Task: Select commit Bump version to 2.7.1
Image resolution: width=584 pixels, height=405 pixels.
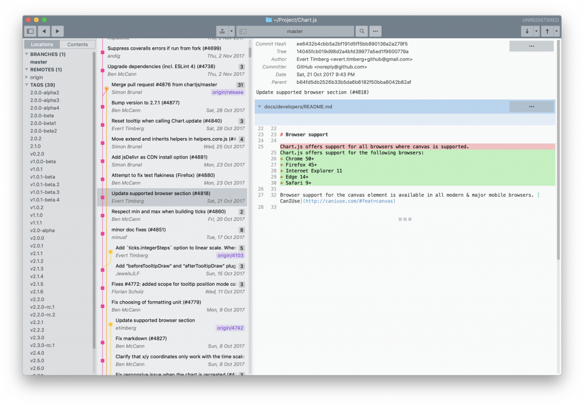Action: (x=173, y=106)
